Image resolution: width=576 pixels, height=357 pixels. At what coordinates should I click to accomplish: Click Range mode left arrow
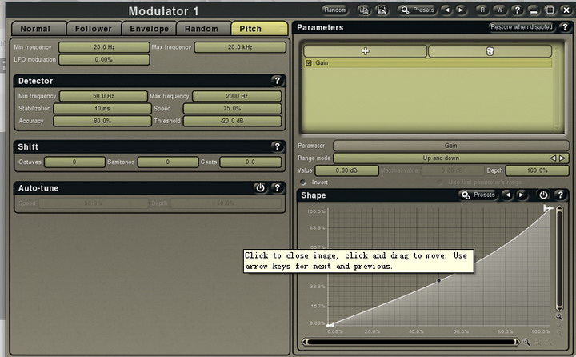553,158
